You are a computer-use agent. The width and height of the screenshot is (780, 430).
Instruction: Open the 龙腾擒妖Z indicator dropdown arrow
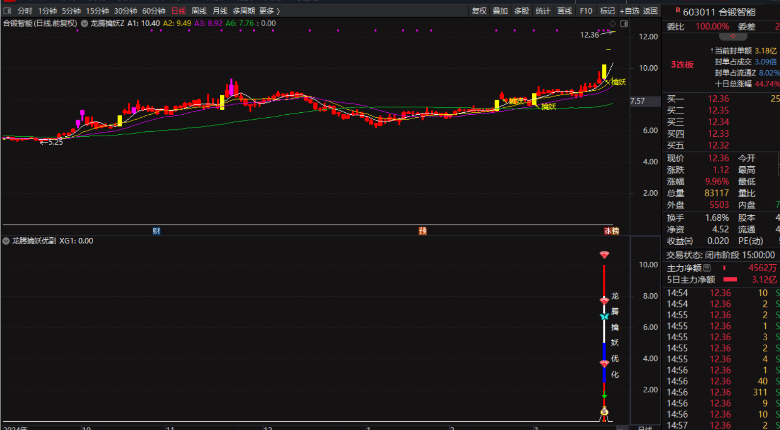84,24
